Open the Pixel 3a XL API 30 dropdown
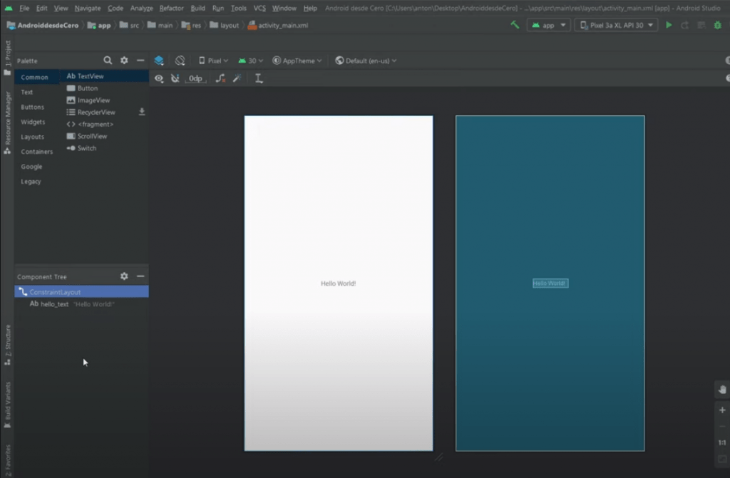The width and height of the screenshot is (730, 478). (616, 25)
